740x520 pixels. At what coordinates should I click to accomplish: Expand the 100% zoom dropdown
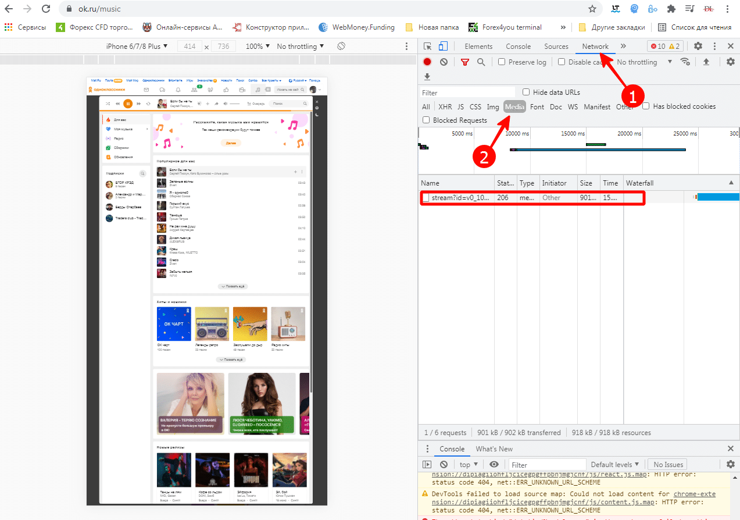258,47
